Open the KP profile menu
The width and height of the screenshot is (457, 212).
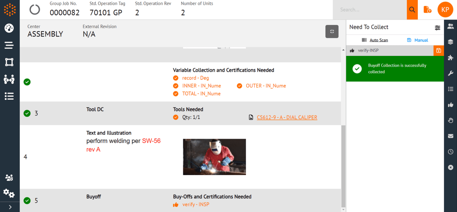click(445, 9)
